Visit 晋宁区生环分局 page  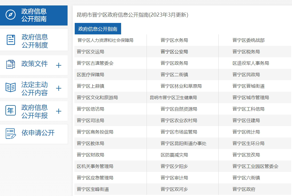[248, 143]
